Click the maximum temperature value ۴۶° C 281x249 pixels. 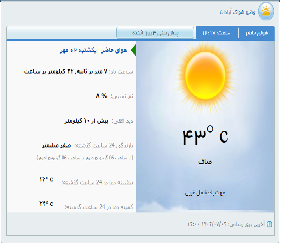(x=46, y=179)
